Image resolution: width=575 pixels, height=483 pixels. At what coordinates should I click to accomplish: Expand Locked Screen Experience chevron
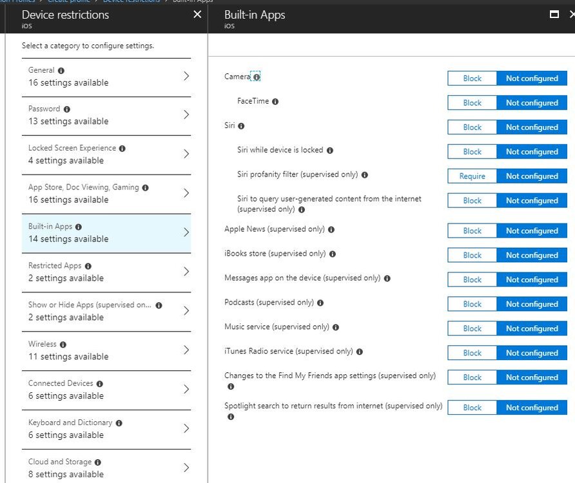click(186, 154)
